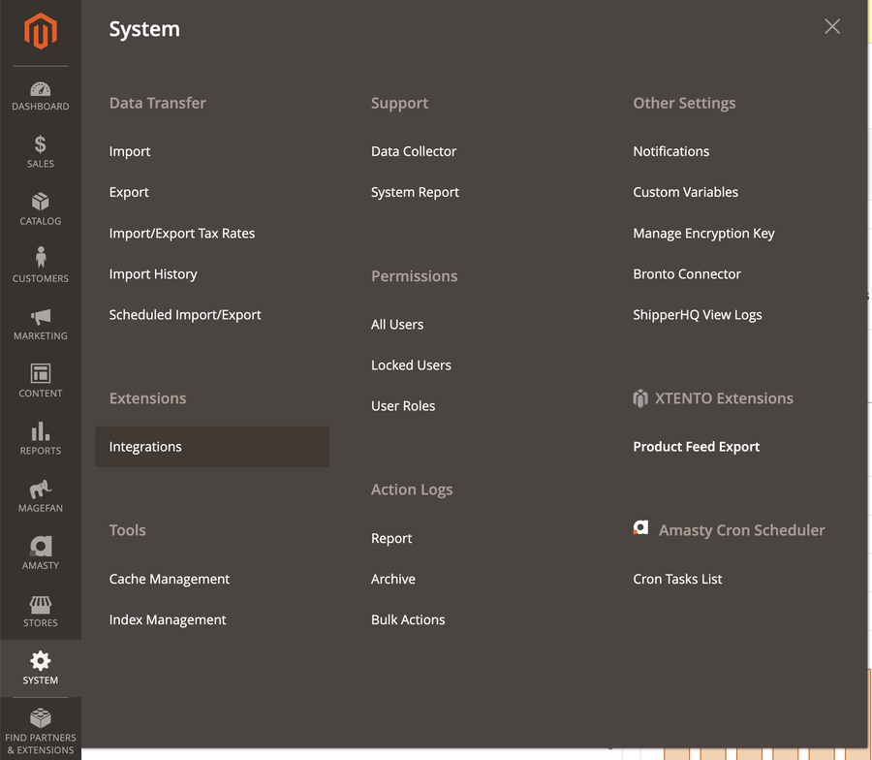Close the System menu panel

point(832,27)
